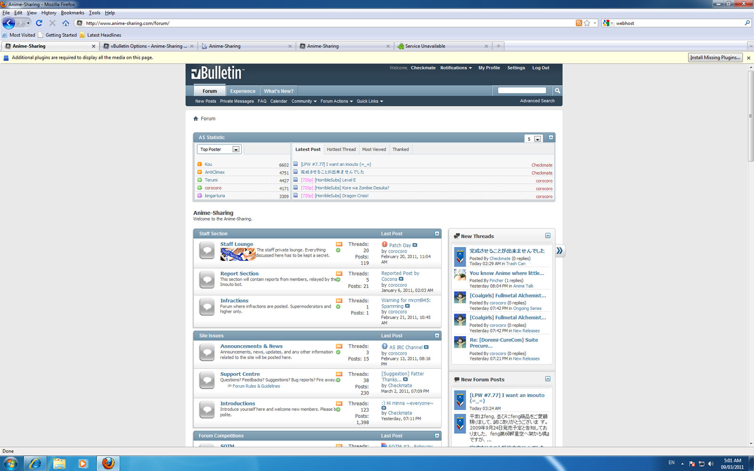754x471 pixels.
Task: Click the Introductions forum status icon
Action: (207, 410)
